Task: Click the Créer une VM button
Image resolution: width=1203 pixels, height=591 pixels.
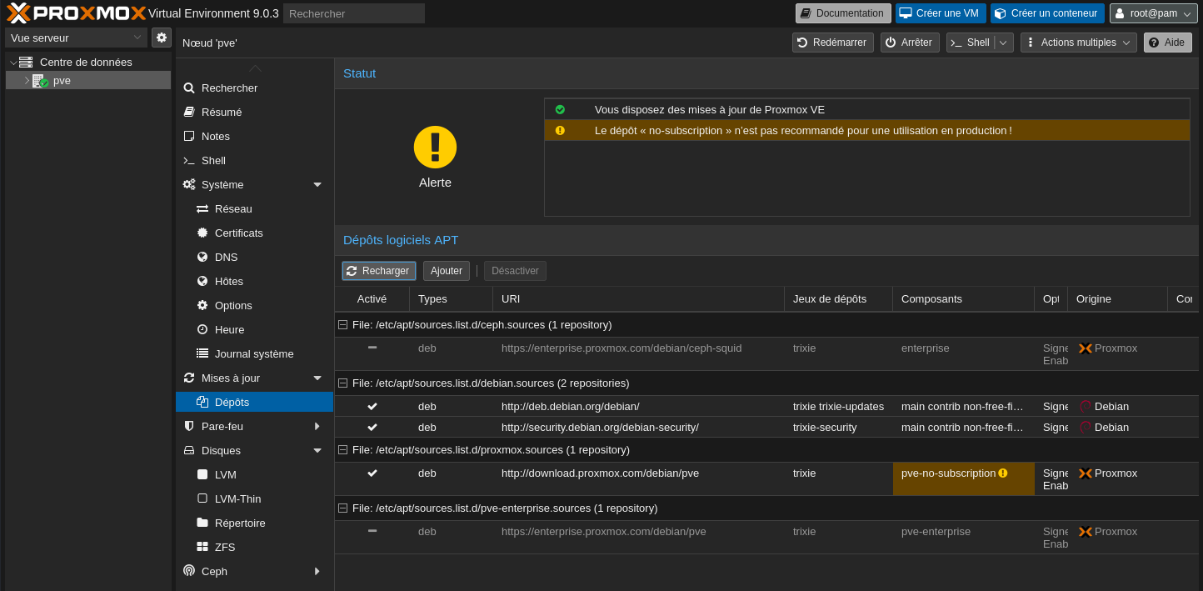Action: [941, 13]
